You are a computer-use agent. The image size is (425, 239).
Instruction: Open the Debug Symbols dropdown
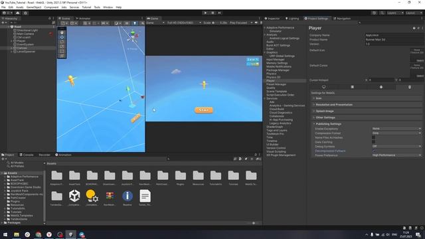[x=396, y=146]
